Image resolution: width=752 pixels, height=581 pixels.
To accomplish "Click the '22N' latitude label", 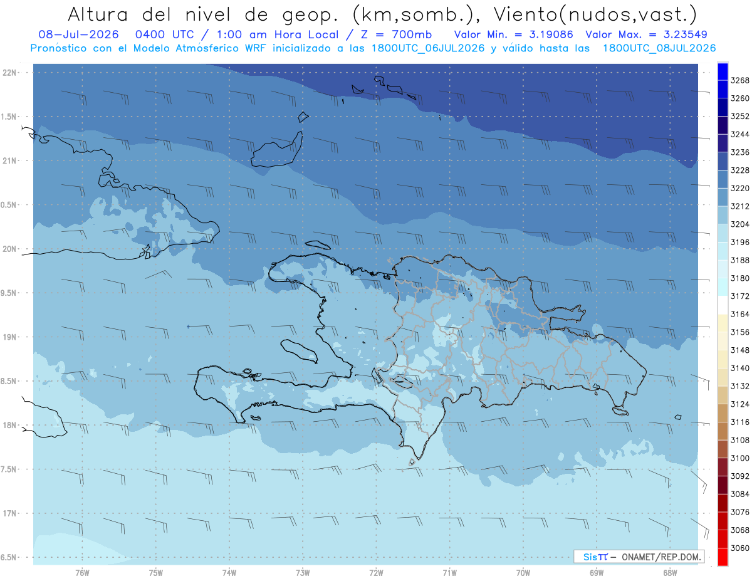I will click(9, 72).
